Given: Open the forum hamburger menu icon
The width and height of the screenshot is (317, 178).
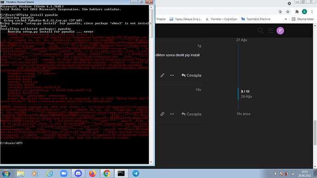Looking at the screenshot, I should point(270,30).
